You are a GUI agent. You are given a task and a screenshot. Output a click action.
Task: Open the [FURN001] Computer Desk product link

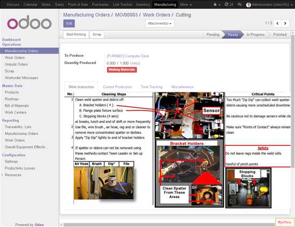(x=128, y=56)
